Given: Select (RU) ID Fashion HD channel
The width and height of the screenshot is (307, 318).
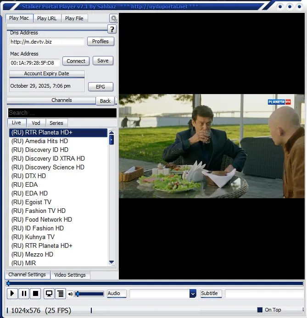Looking at the screenshot, I should click(x=58, y=229).
